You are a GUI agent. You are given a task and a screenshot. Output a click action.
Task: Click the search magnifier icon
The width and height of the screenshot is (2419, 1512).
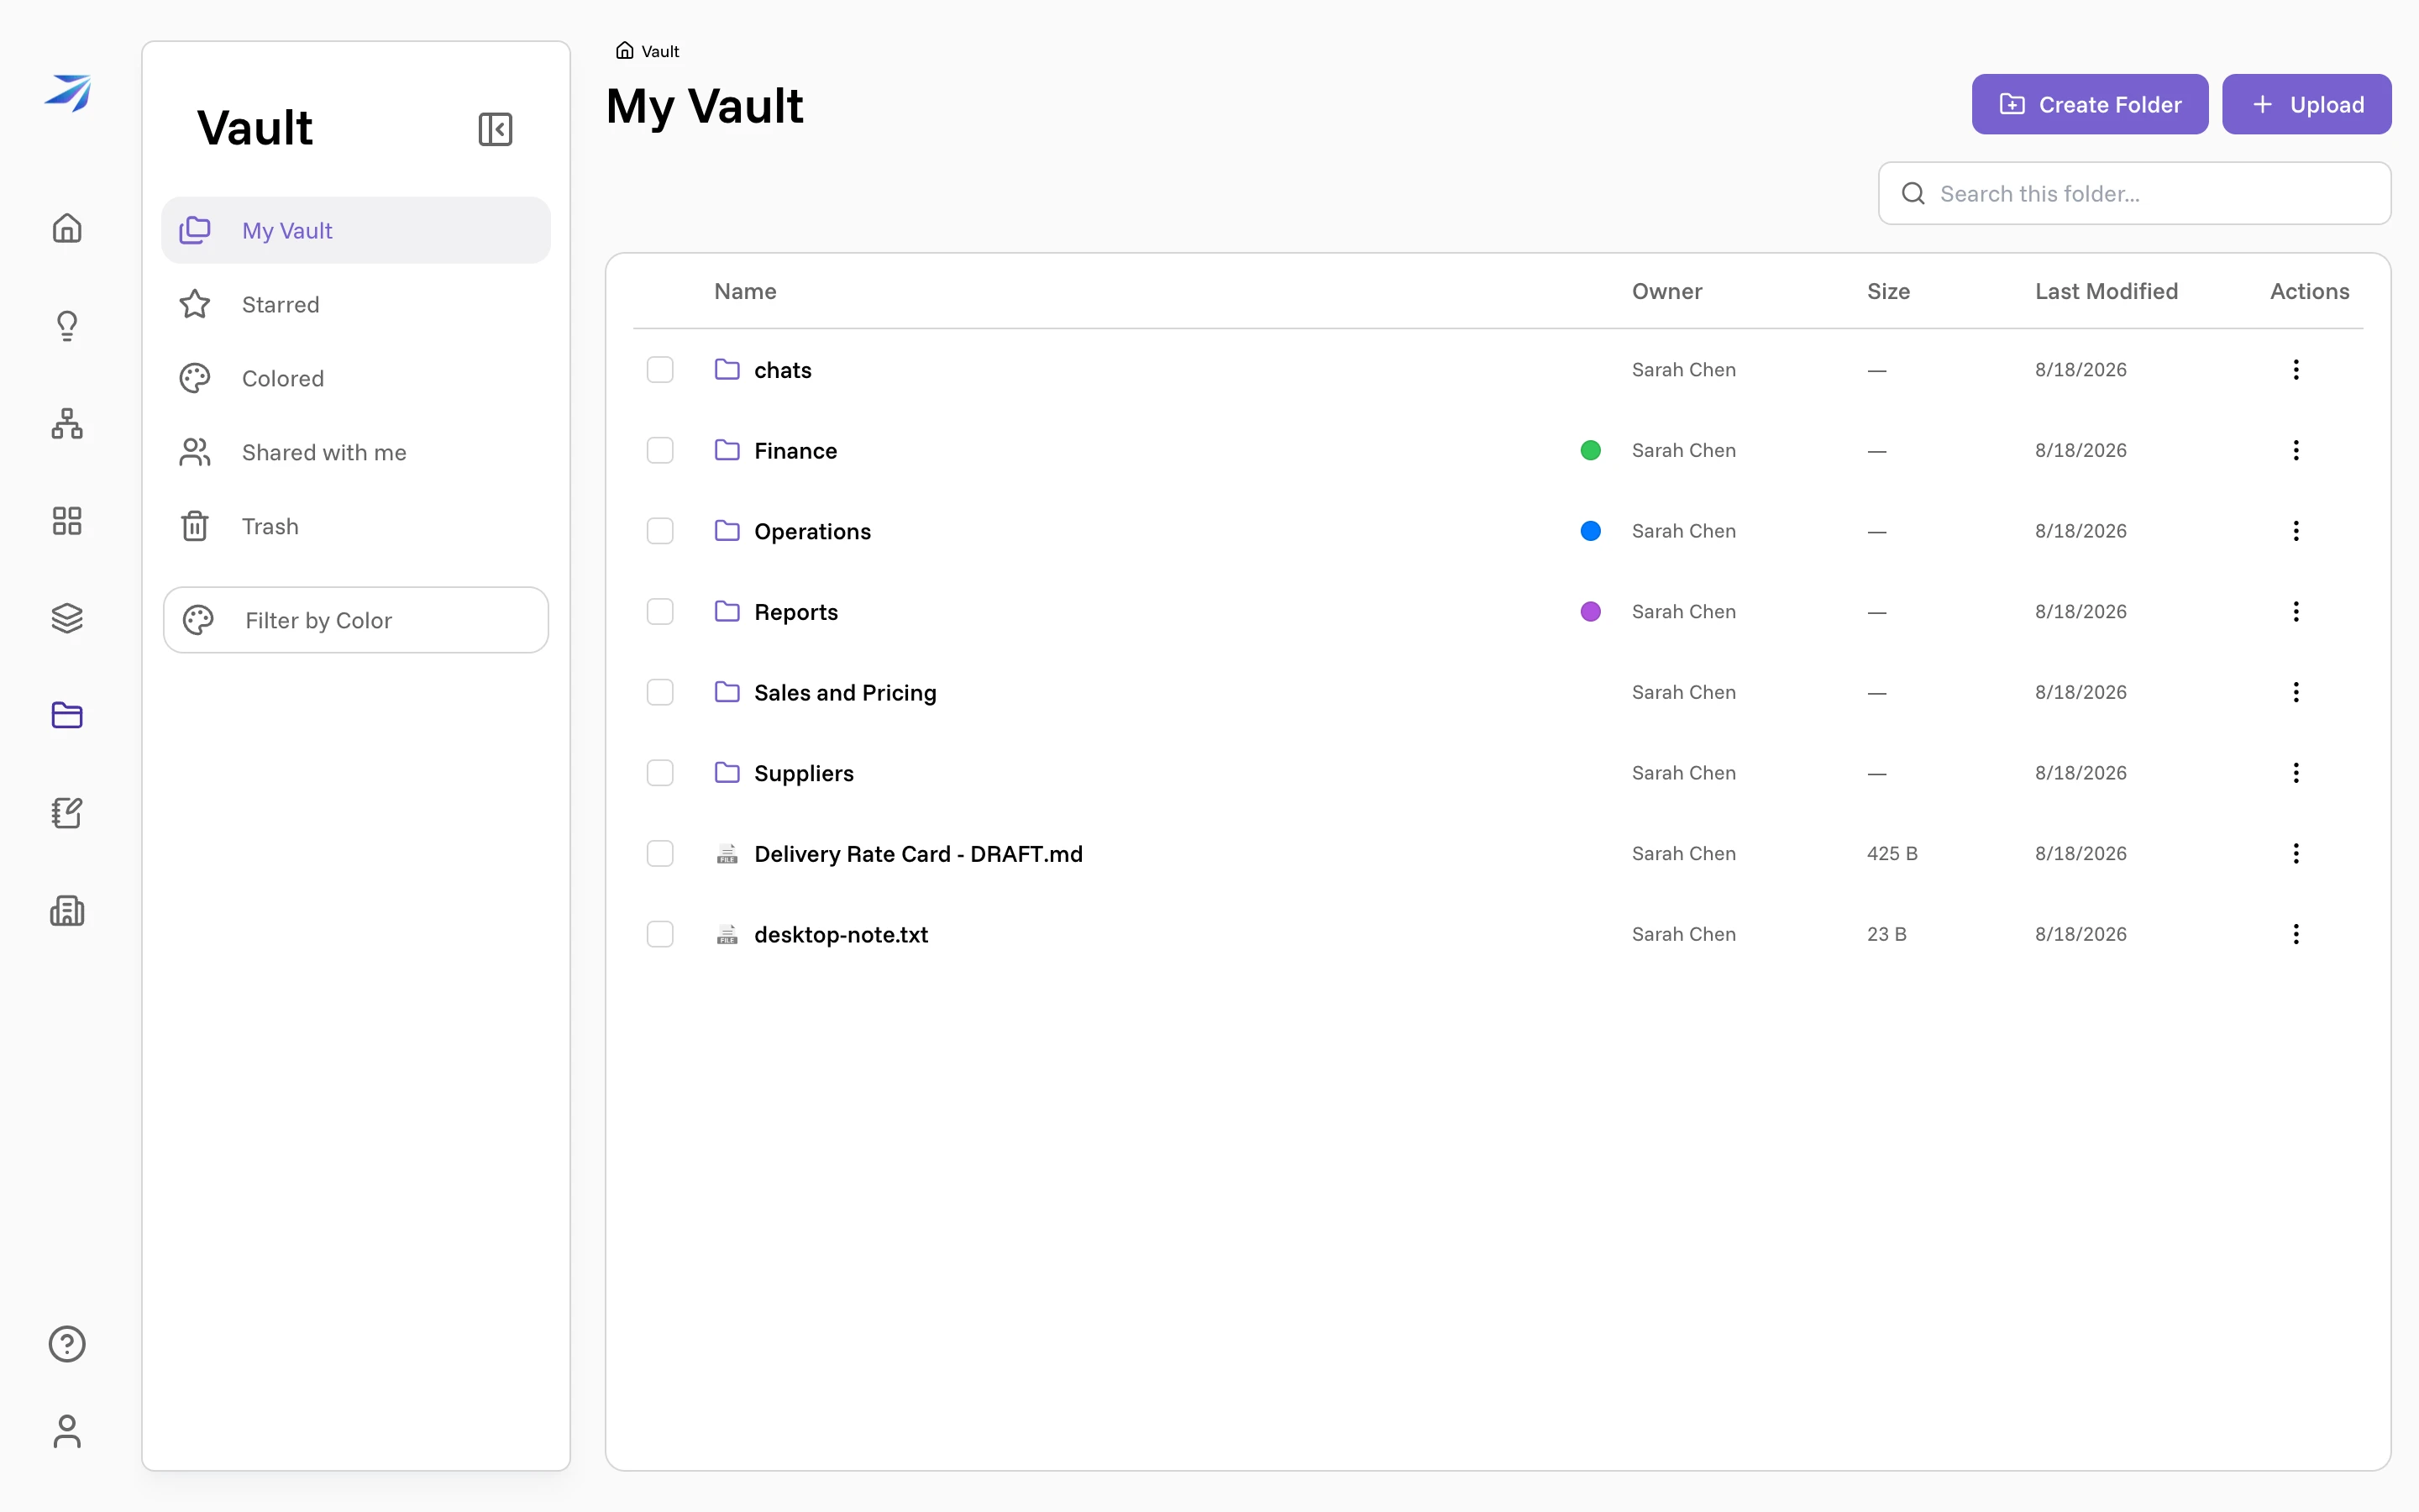[1913, 193]
